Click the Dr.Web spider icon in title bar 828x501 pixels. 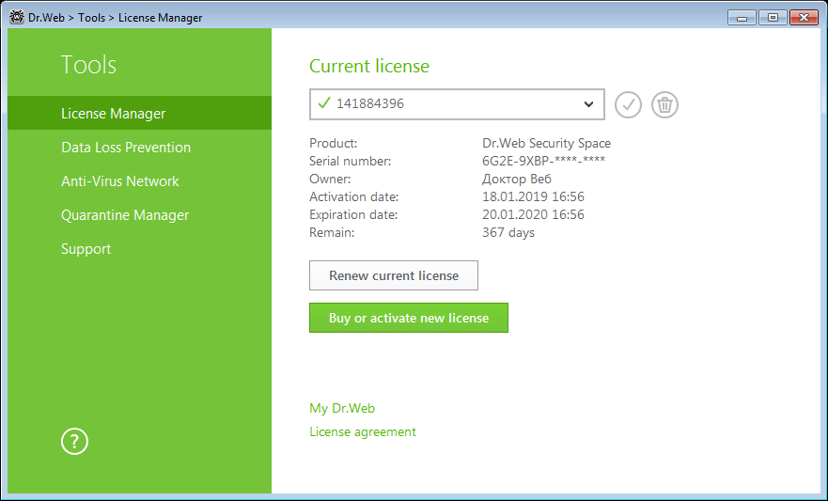[x=17, y=18]
